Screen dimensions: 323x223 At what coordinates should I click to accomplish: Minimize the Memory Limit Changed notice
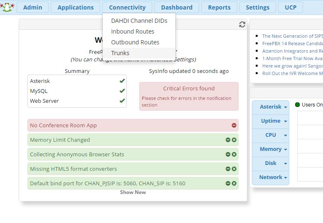[x=228, y=140]
